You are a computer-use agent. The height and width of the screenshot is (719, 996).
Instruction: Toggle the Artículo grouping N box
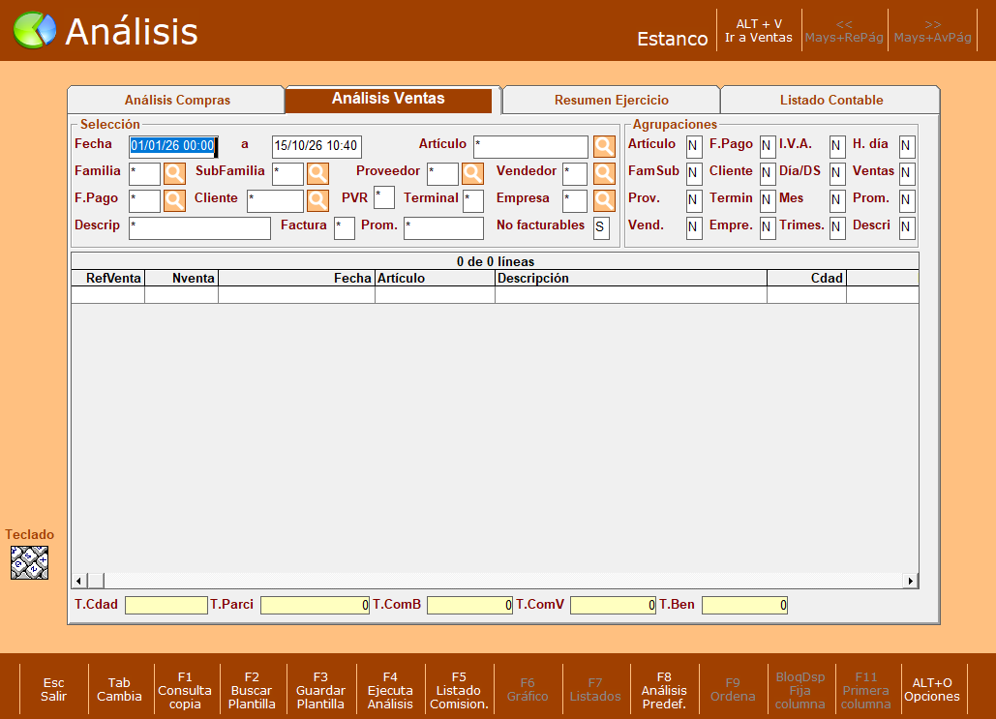click(694, 145)
